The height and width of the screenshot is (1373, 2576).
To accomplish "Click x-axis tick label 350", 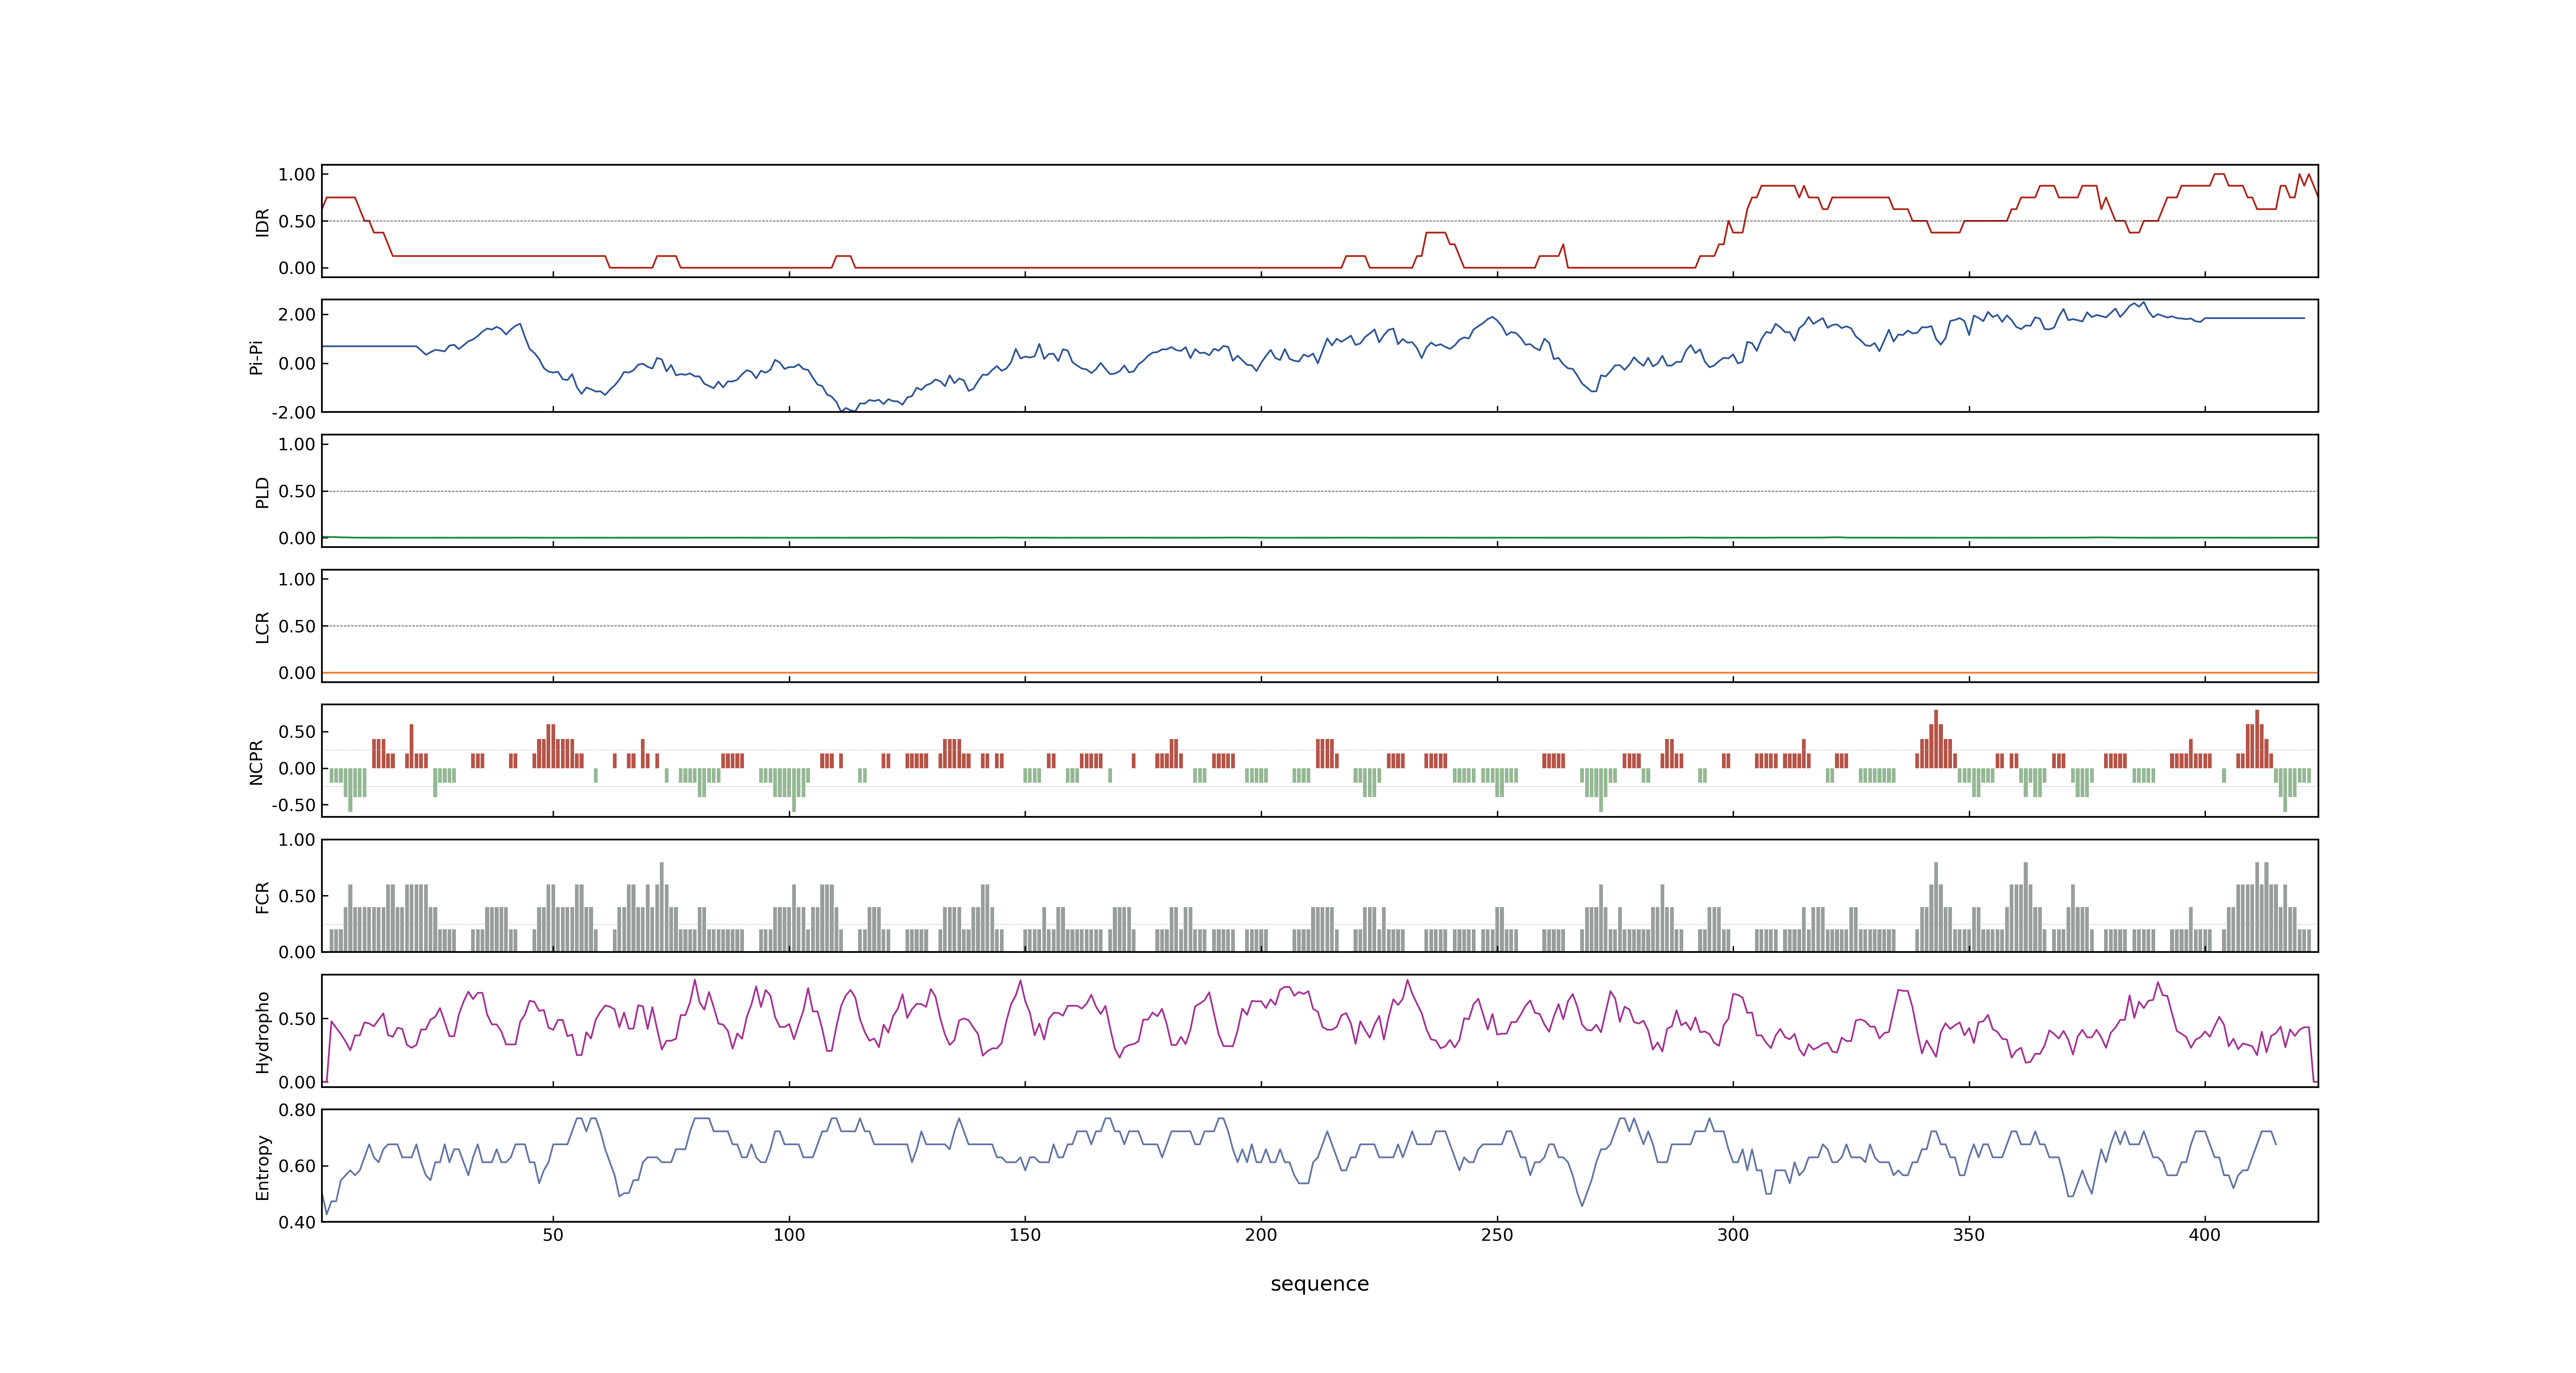I will [1969, 1235].
